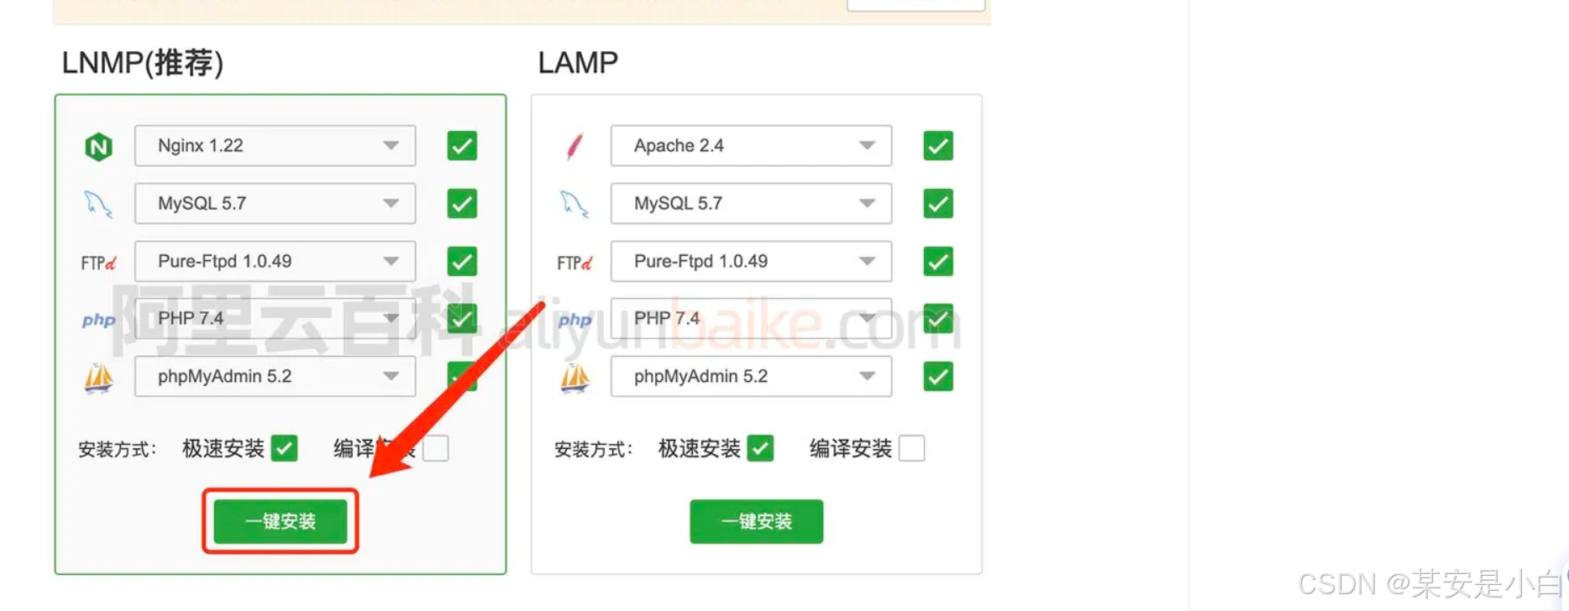
Task: Click the Nginx logo icon in LNMP
Action: point(99,147)
